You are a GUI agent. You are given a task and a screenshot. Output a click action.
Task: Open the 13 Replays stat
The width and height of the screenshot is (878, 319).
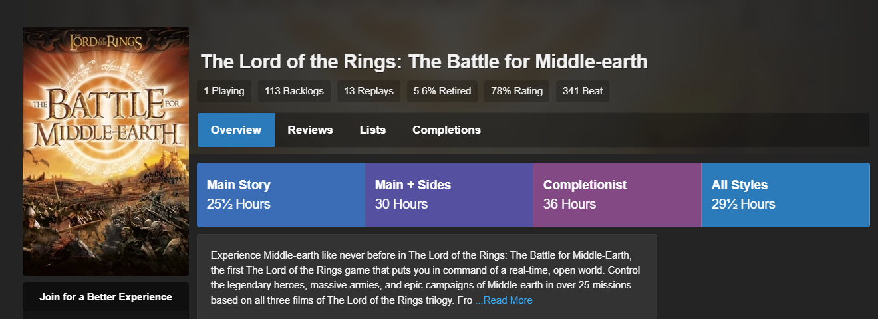tap(368, 91)
